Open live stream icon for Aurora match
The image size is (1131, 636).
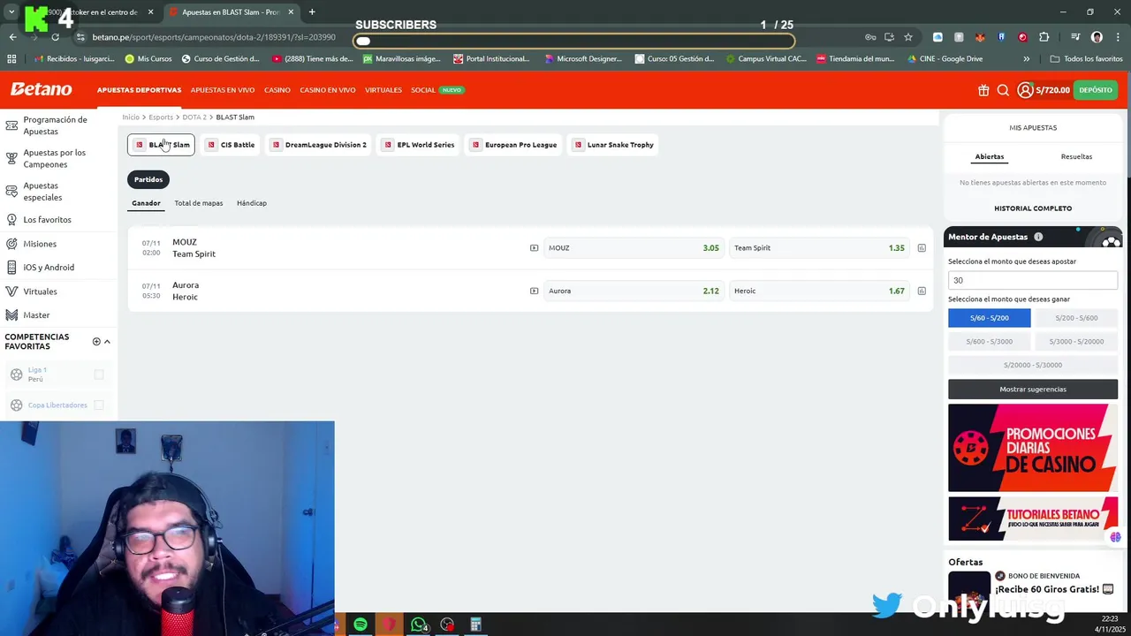[534, 291]
